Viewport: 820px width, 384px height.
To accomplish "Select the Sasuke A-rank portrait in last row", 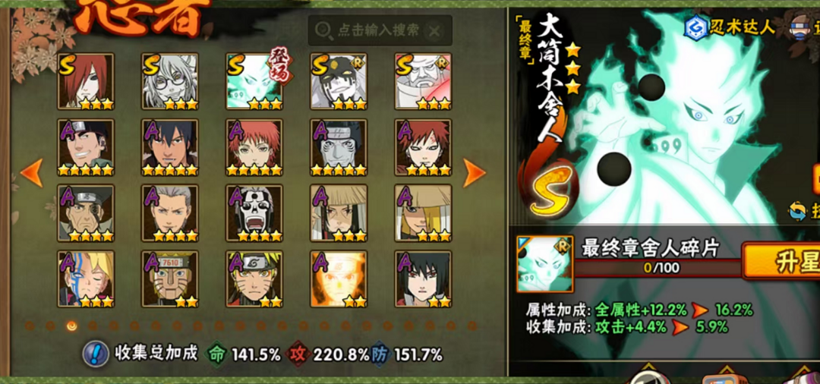I will (423, 279).
